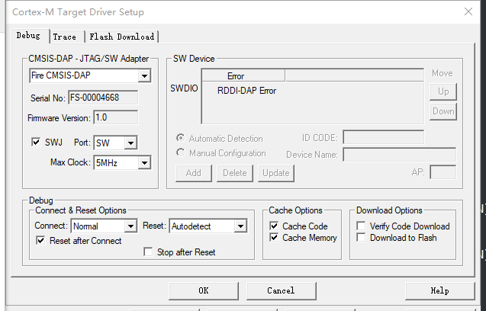
Task: Toggle the Cache Memory checkbox
Action: (x=275, y=238)
